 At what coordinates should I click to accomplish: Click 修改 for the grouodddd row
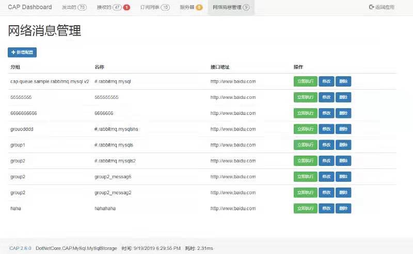(x=326, y=129)
